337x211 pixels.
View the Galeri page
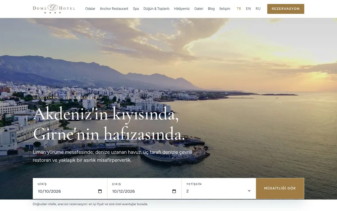point(199,9)
